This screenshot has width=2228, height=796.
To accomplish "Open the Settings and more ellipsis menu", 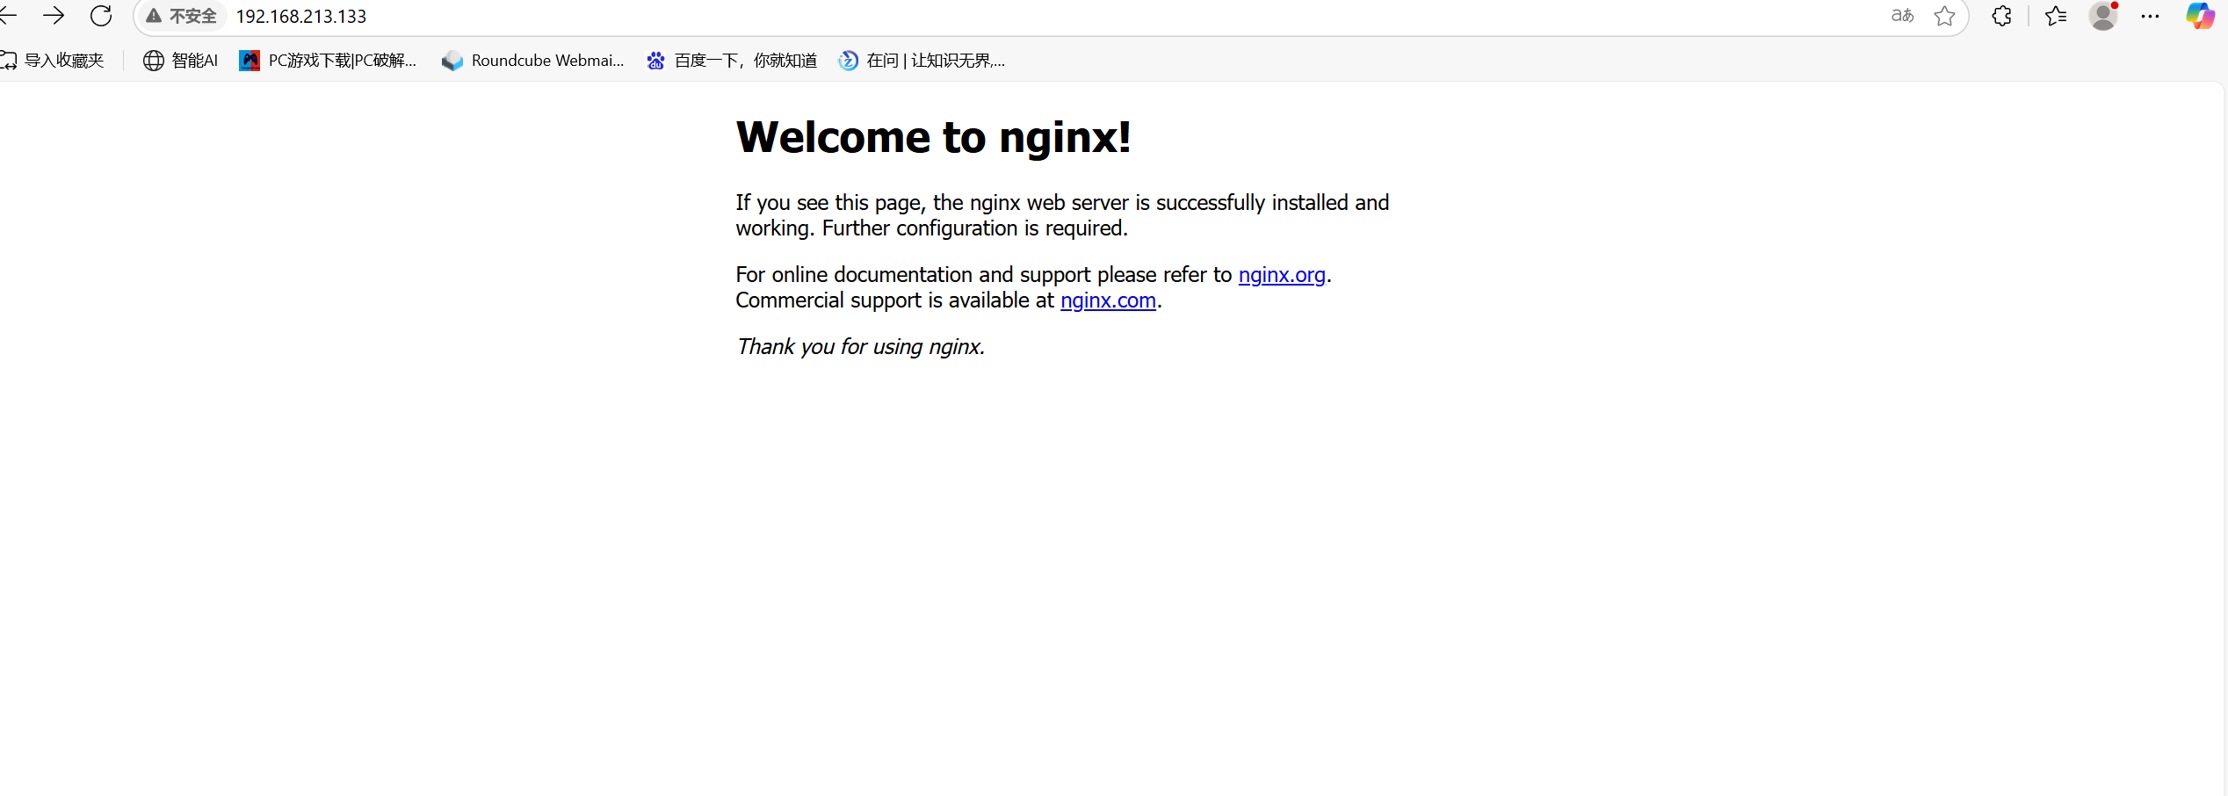I will 2150,16.
